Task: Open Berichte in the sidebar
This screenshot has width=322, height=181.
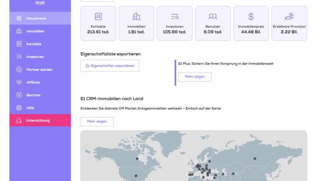Action: point(40,95)
